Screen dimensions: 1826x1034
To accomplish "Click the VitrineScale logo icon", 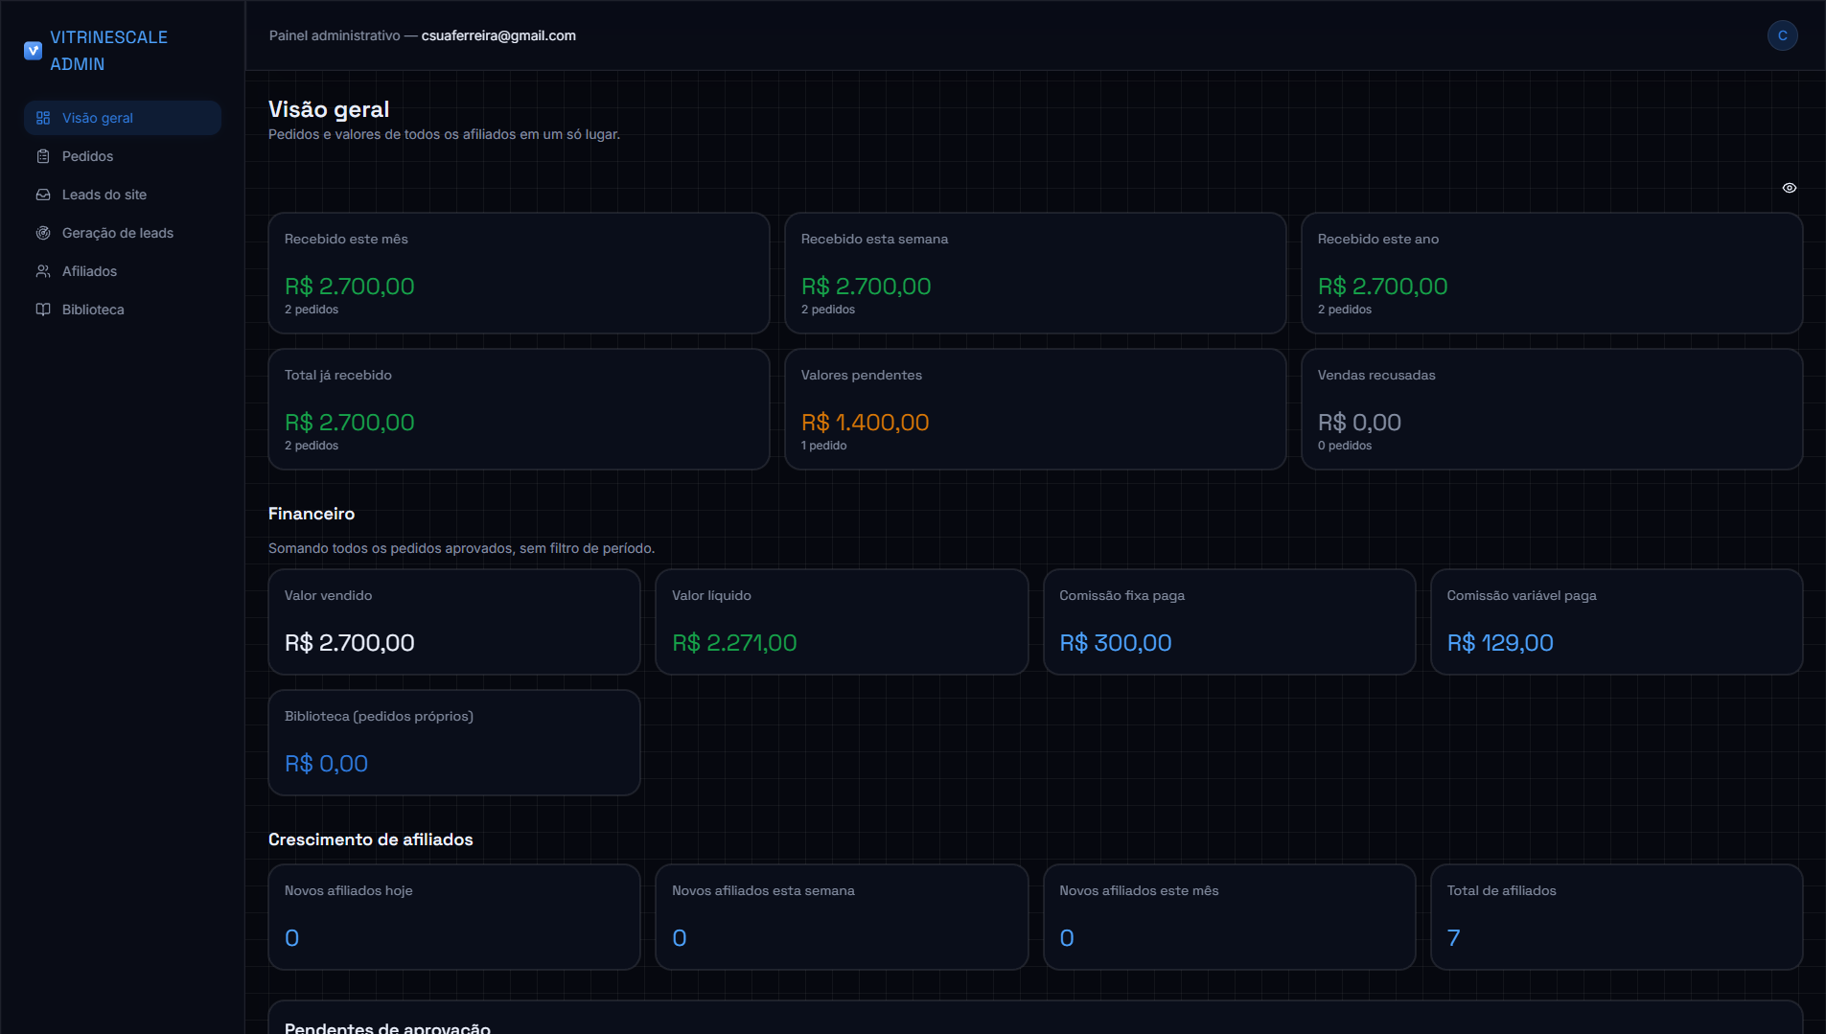I will tap(33, 51).
